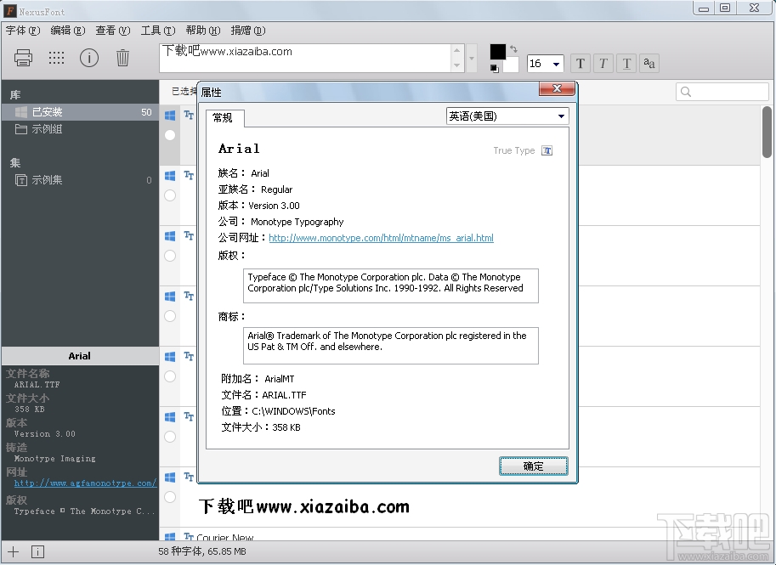The width and height of the screenshot is (776, 565).
Task: Open the 查看 menu
Action: [x=113, y=31]
